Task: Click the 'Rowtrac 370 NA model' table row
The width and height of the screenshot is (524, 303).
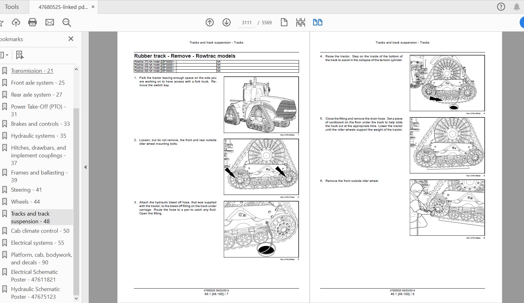Action: [216, 62]
